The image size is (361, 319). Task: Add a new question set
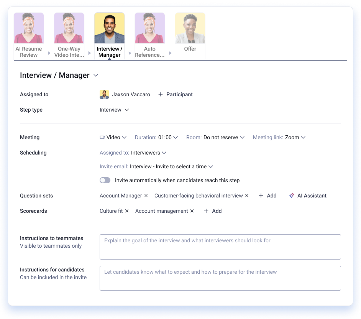pyautogui.click(x=267, y=196)
